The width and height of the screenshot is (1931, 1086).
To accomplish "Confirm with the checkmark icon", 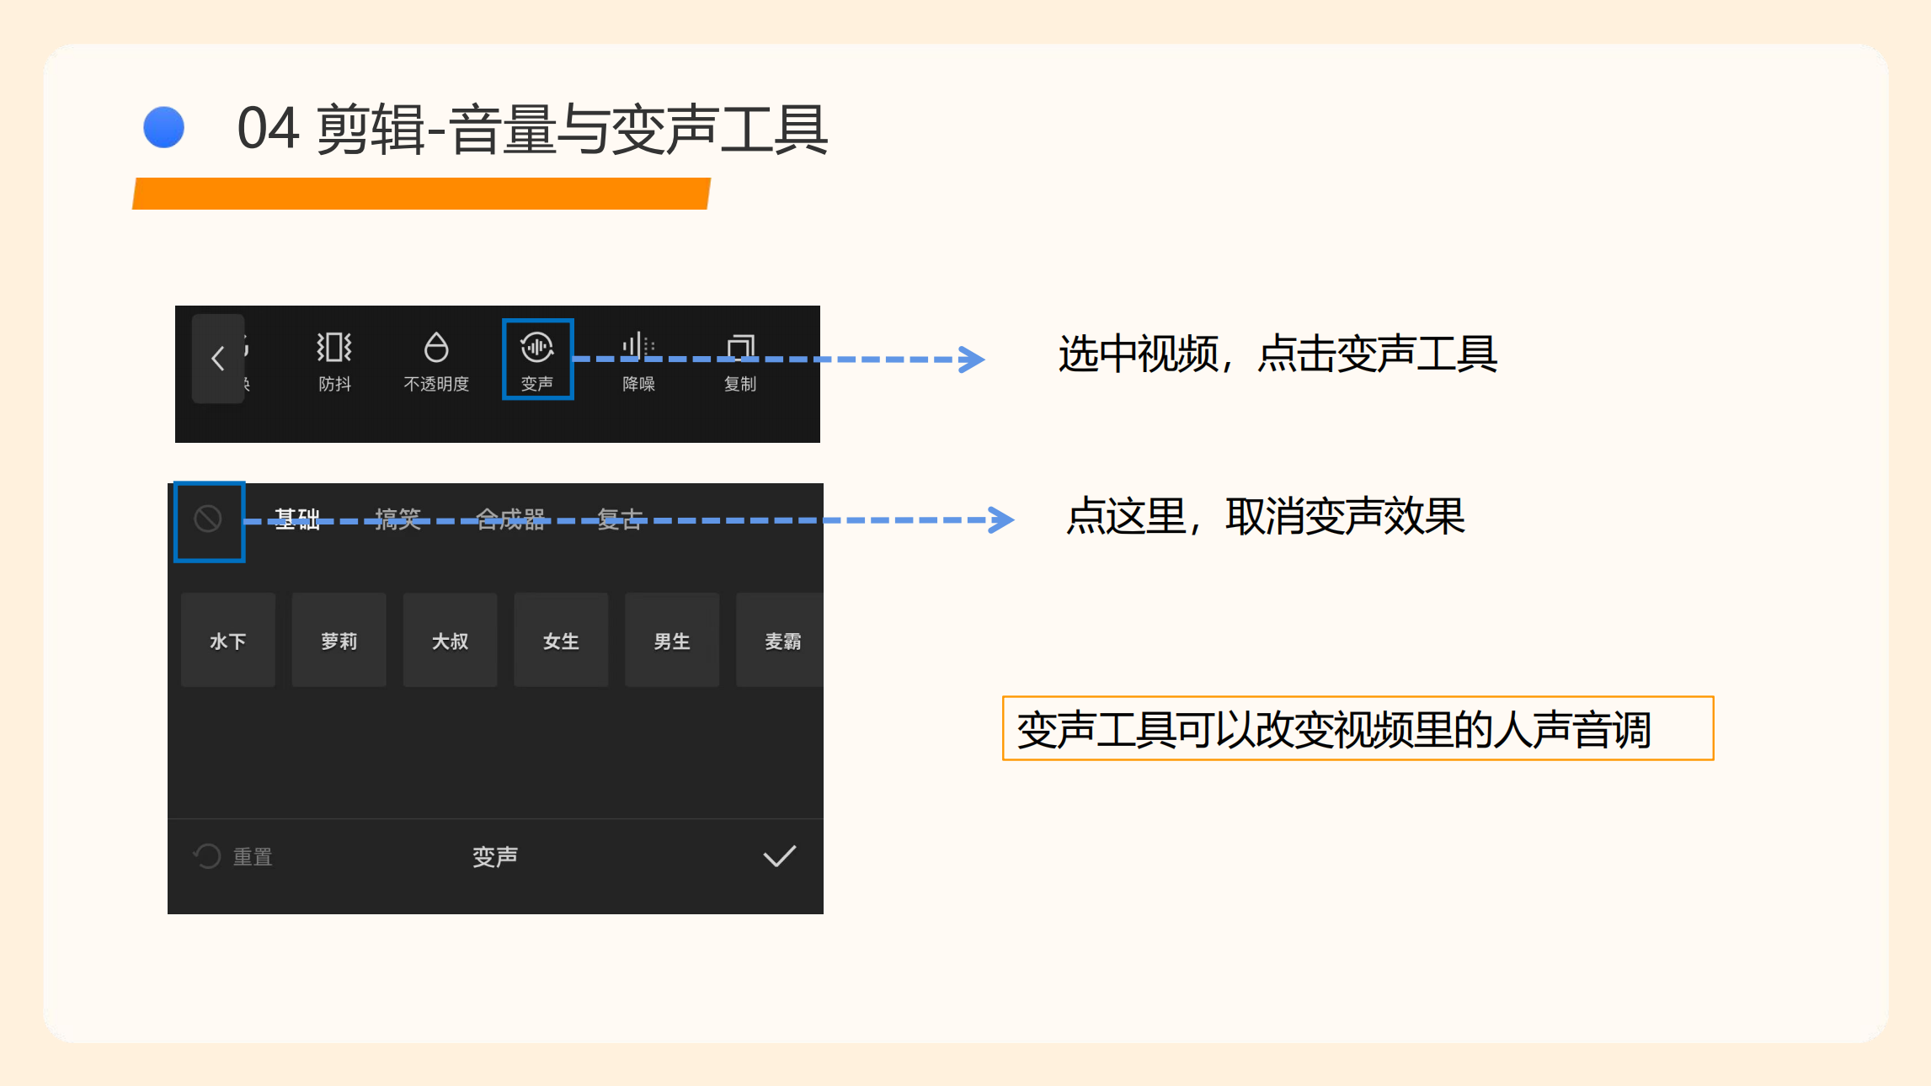I will coord(779,856).
